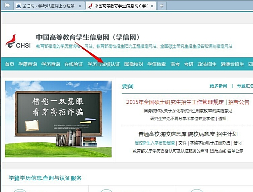Image resolution: width=253 pixels, height=192 pixels.
Task: Click 学籍学历信息查询与认证服务 section heading
Action: pyautogui.click(x=45, y=178)
